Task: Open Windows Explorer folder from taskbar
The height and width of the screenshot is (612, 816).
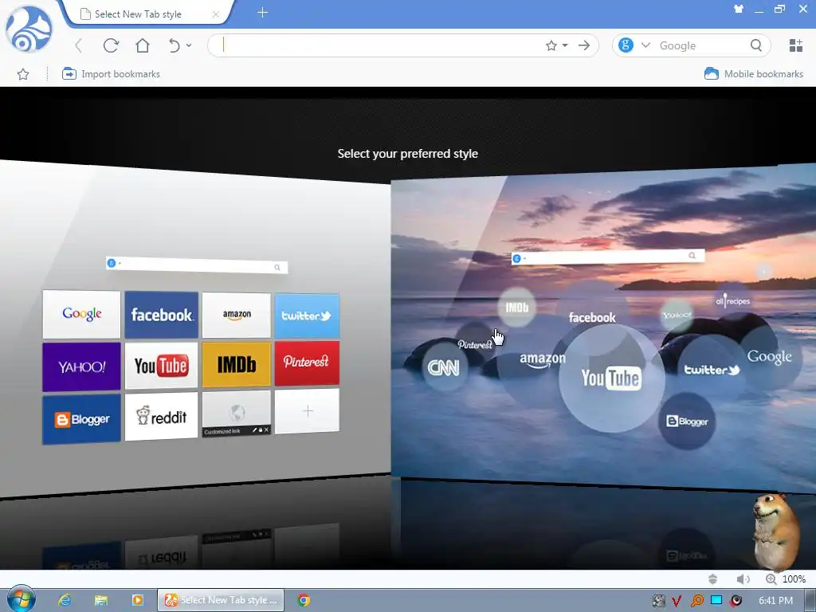Action: pyautogui.click(x=101, y=600)
